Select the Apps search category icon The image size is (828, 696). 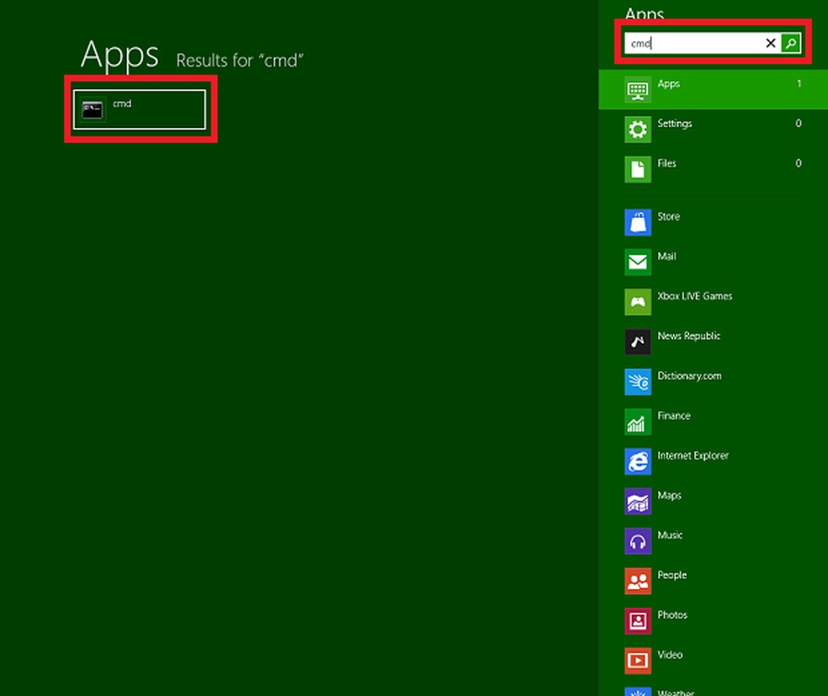point(637,90)
